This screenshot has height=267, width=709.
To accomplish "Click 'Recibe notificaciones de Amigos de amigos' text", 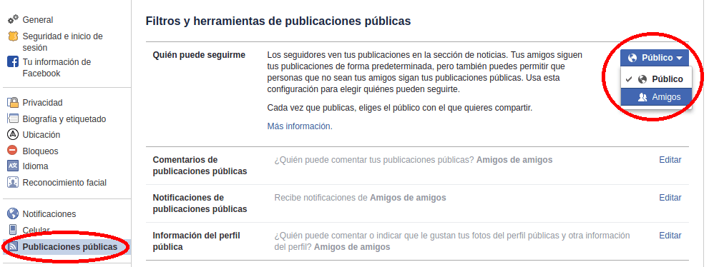I will coord(360,198).
